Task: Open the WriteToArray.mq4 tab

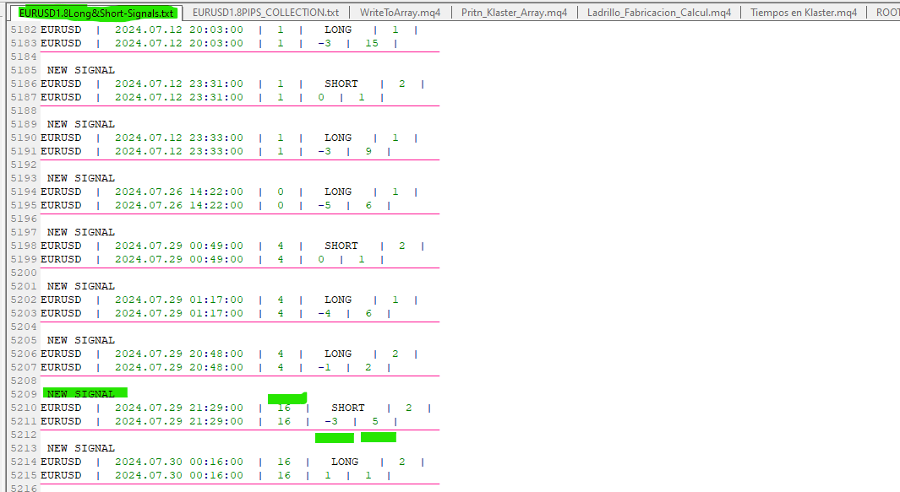Action: coord(400,13)
